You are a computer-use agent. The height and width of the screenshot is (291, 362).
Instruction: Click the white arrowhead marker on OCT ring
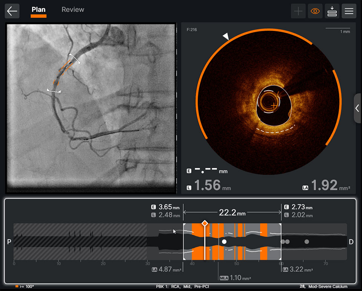click(x=226, y=36)
